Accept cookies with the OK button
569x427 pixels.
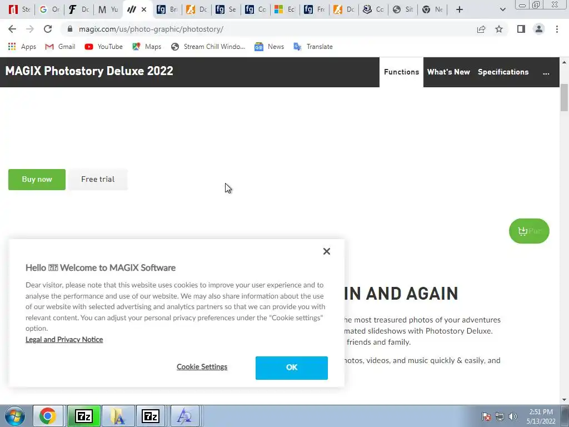(x=291, y=368)
